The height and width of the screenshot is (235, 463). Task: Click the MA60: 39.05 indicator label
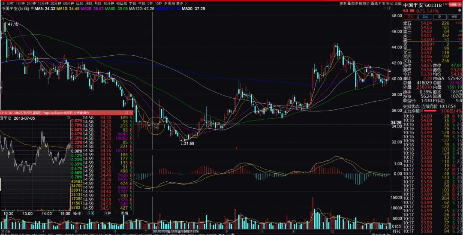point(116,9)
